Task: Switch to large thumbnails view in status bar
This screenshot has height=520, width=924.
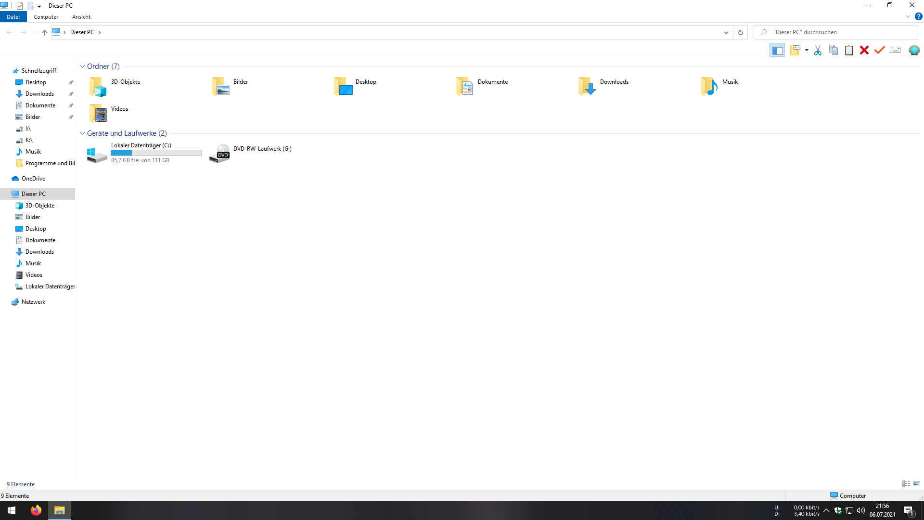Action: 917,484
